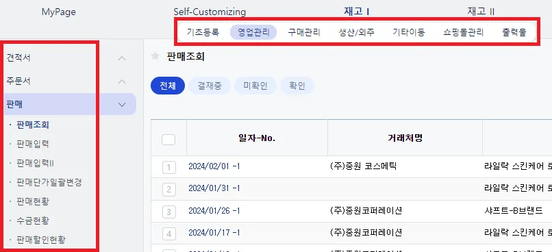Collapse the 판매 section chevron
This screenshot has height=252, width=552.
pyautogui.click(x=122, y=105)
